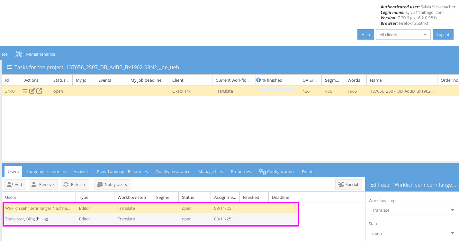Click the % finished progress bar
Screen dimensions: 459x241
click(277, 90)
